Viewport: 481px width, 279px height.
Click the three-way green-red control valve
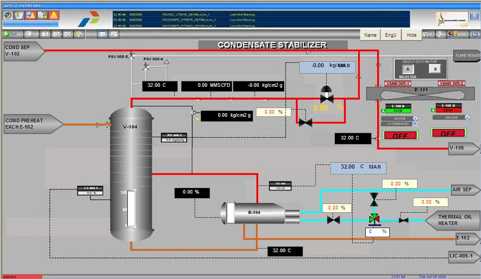(374, 219)
